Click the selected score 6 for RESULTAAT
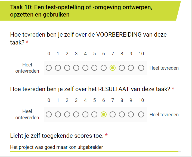192x157 pixels. tap(104, 114)
